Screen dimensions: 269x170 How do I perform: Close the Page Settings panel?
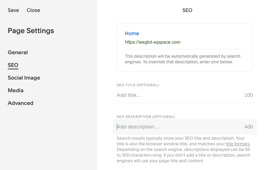point(33,10)
